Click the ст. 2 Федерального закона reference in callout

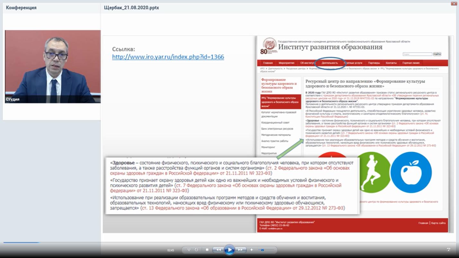point(230,170)
